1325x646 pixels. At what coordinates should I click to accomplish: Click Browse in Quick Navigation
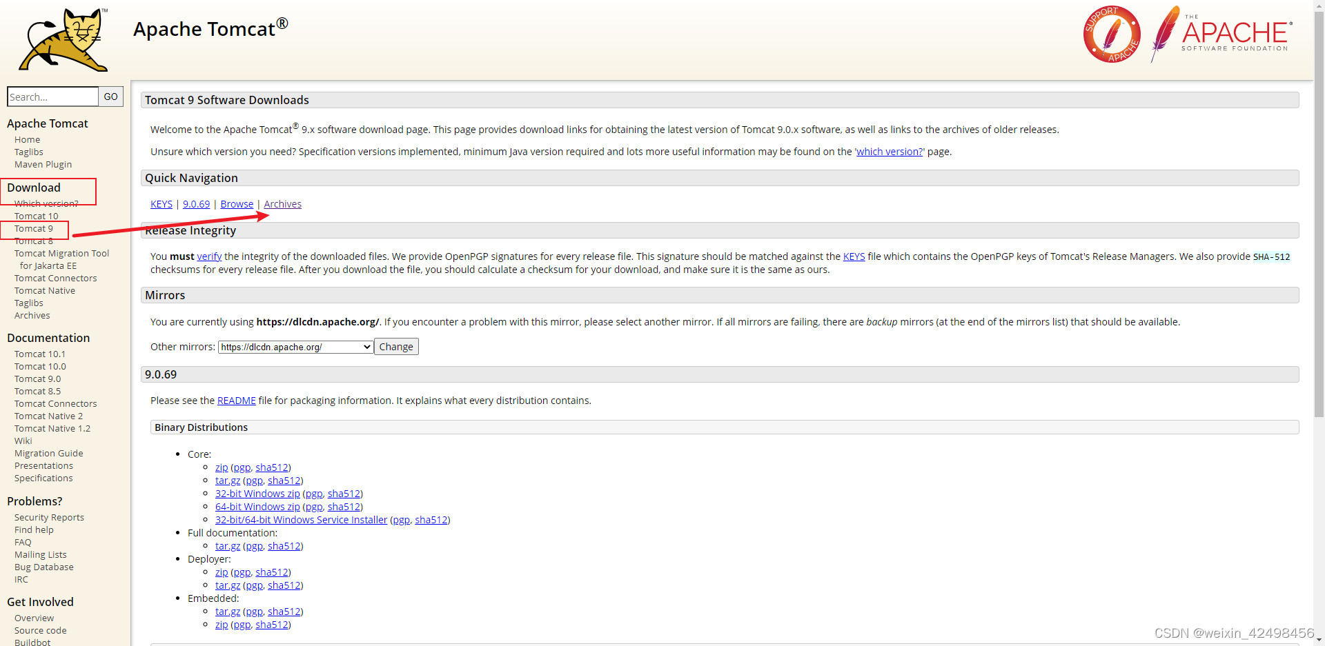(237, 204)
